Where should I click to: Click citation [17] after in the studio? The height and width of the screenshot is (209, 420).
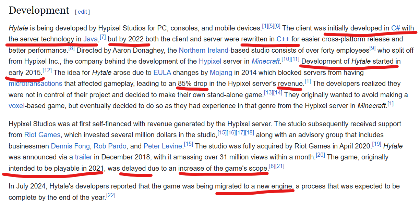tap(240, 132)
